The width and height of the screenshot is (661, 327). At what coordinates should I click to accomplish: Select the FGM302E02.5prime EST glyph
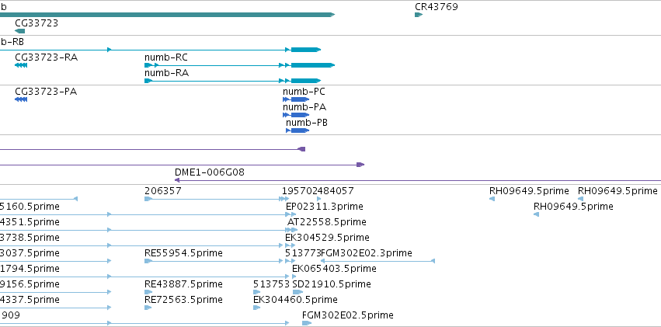(307, 323)
